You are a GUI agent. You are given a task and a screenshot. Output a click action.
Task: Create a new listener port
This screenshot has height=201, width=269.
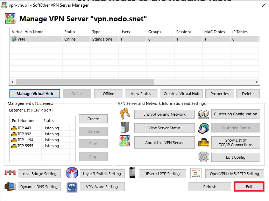coord(93,119)
